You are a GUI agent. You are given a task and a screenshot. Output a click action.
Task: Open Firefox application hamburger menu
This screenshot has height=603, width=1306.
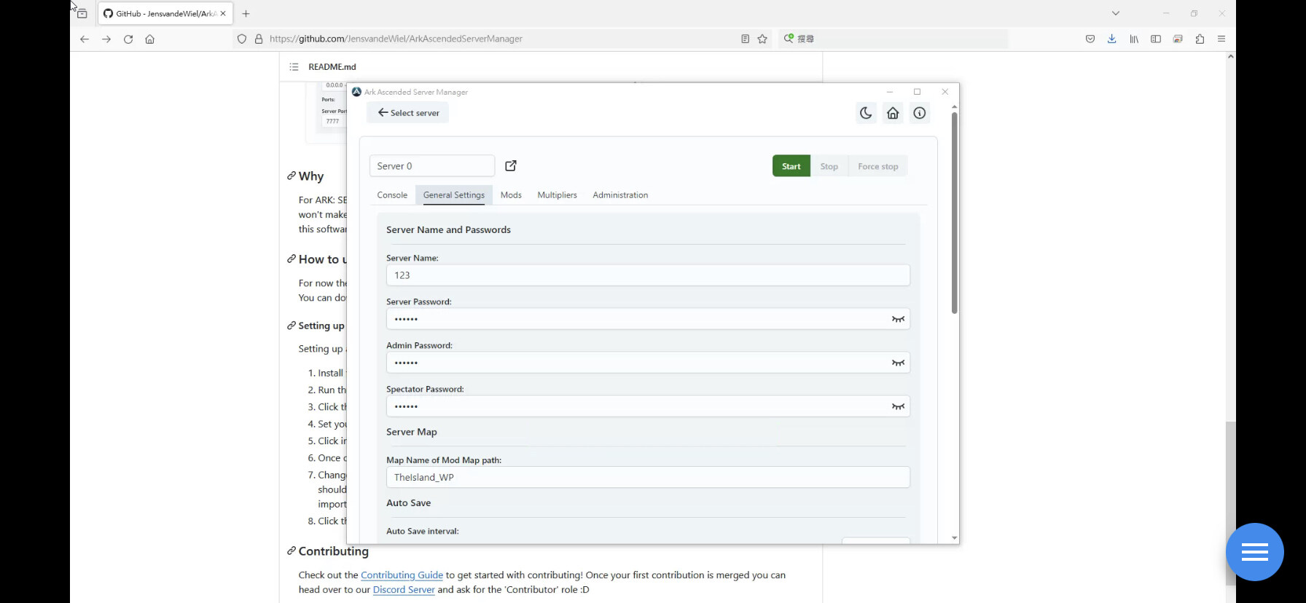pyautogui.click(x=1221, y=39)
